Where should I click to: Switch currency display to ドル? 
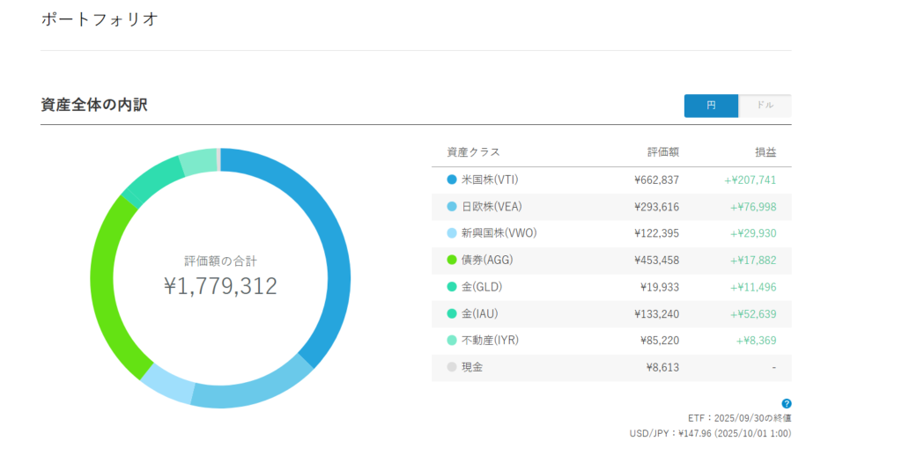pyautogui.click(x=765, y=106)
